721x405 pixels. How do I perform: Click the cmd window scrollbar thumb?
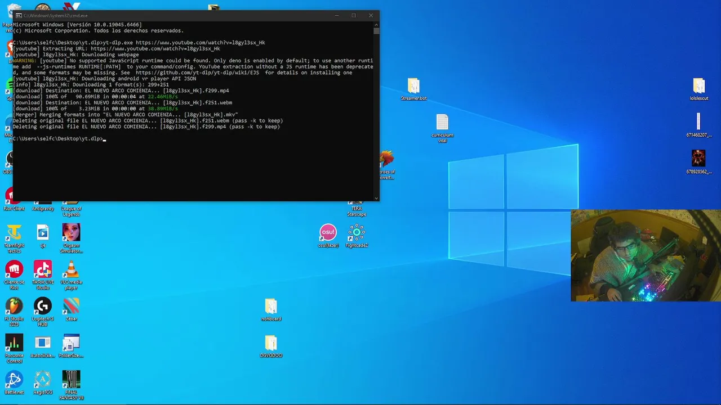(376, 31)
